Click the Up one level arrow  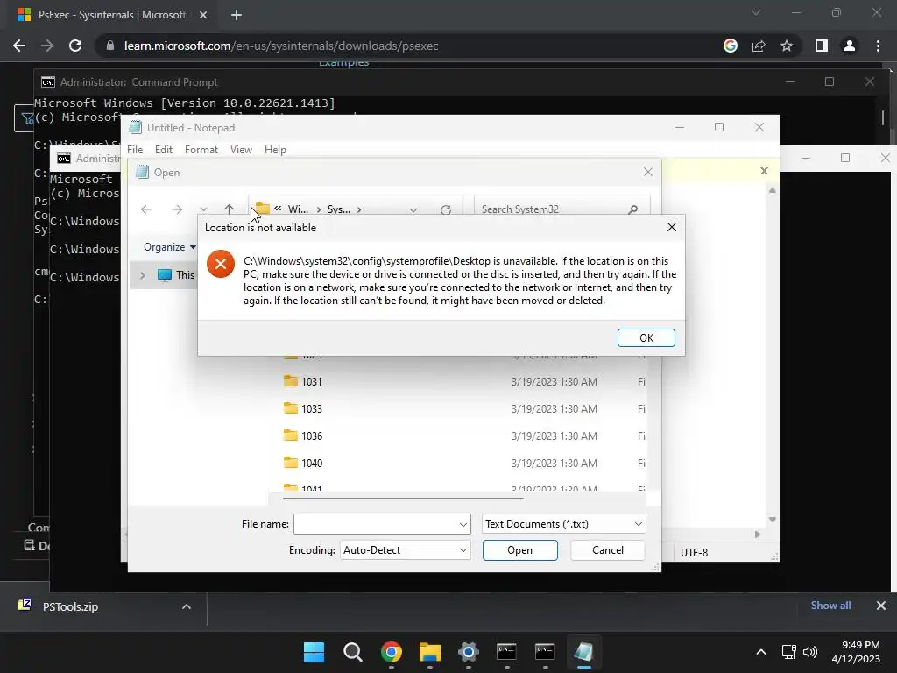point(229,209)
